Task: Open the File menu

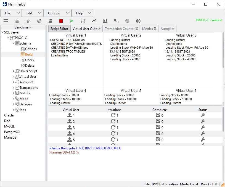Action: (11, 13)
